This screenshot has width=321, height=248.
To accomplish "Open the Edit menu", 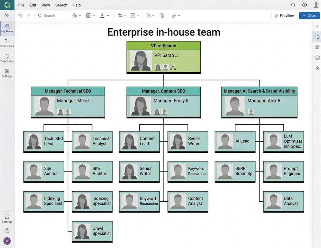I will point(33,5).
